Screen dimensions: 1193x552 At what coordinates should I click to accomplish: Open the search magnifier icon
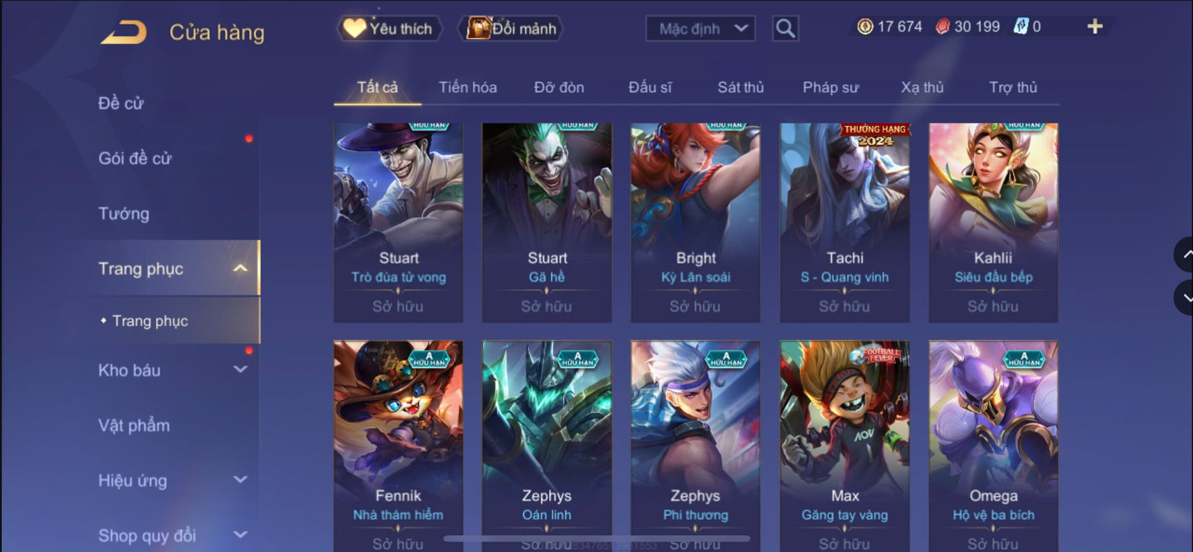click(x=785, y=28)
